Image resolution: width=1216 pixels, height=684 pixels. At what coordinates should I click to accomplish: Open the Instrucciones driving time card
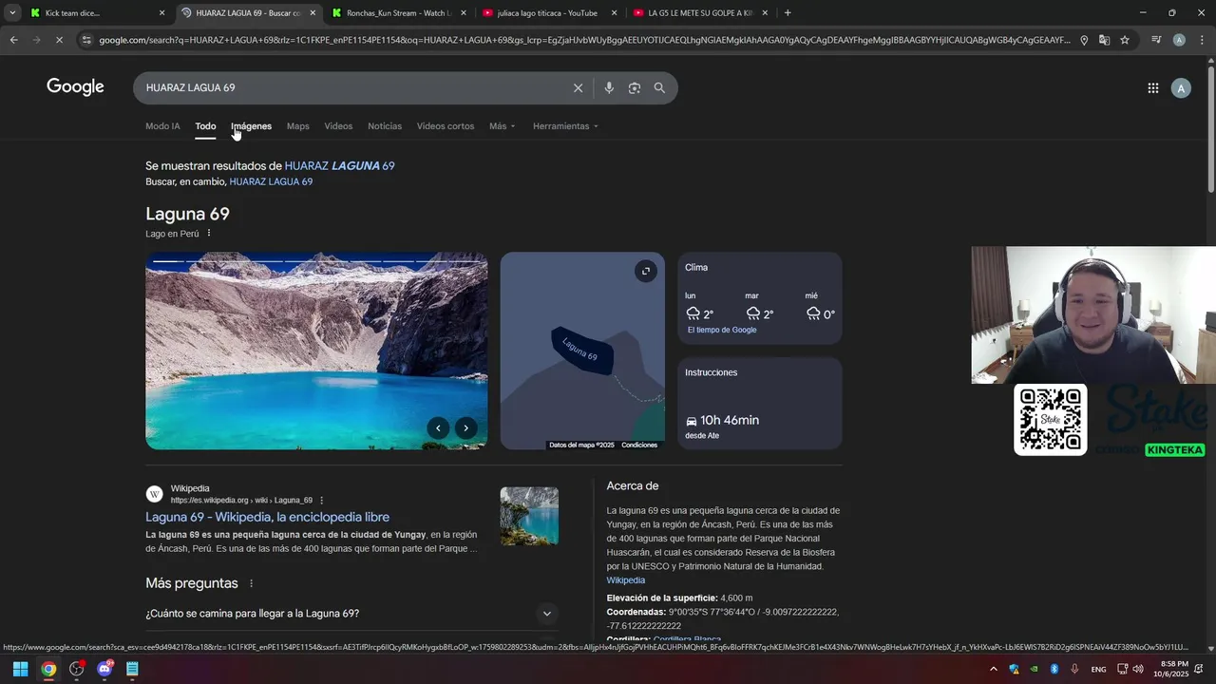pyautogui.click(x=759, y=403)
